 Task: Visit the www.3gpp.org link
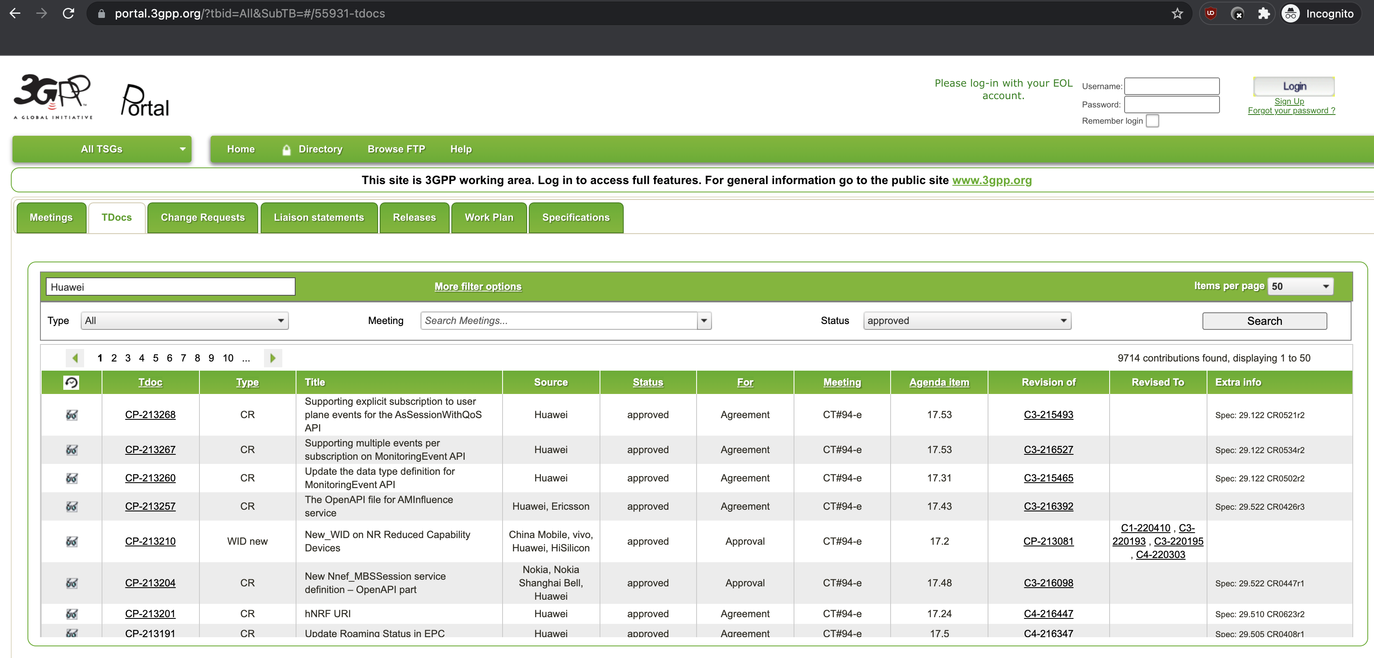[x=991, y=180]
